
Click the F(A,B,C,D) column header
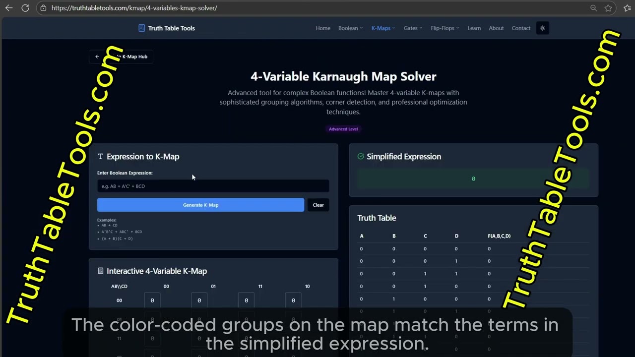click(x=499, y=236)
